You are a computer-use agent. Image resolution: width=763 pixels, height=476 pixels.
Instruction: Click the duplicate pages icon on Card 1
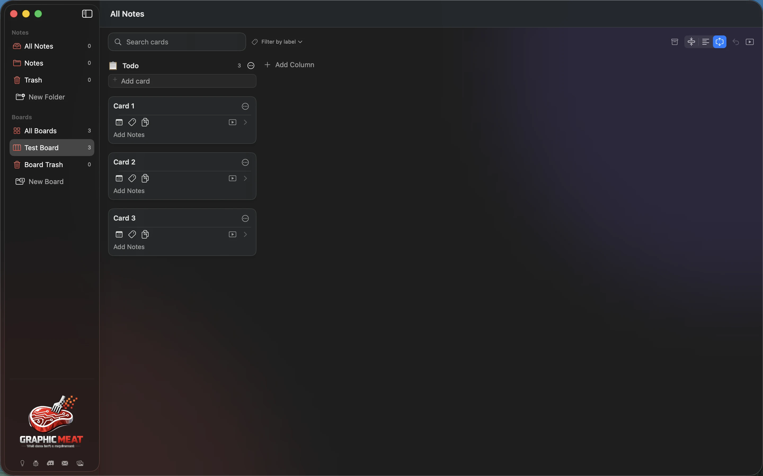tap(145, 122)
